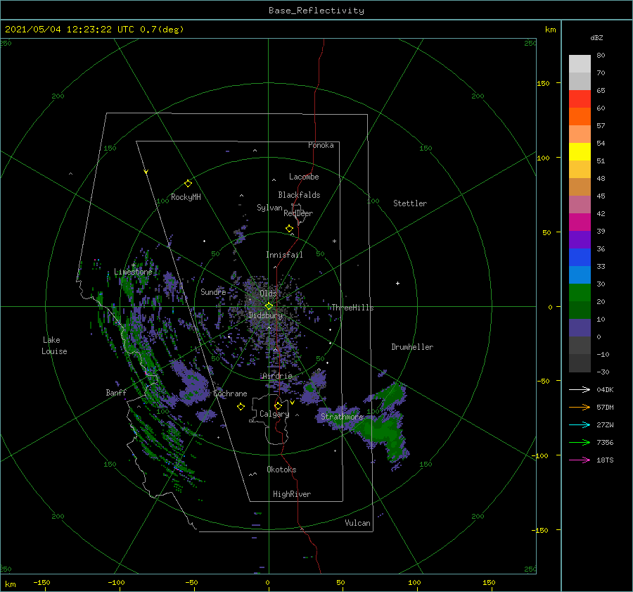Click the Vulcan label
Viewport: 633px width, 592px height.
[358, 523]
